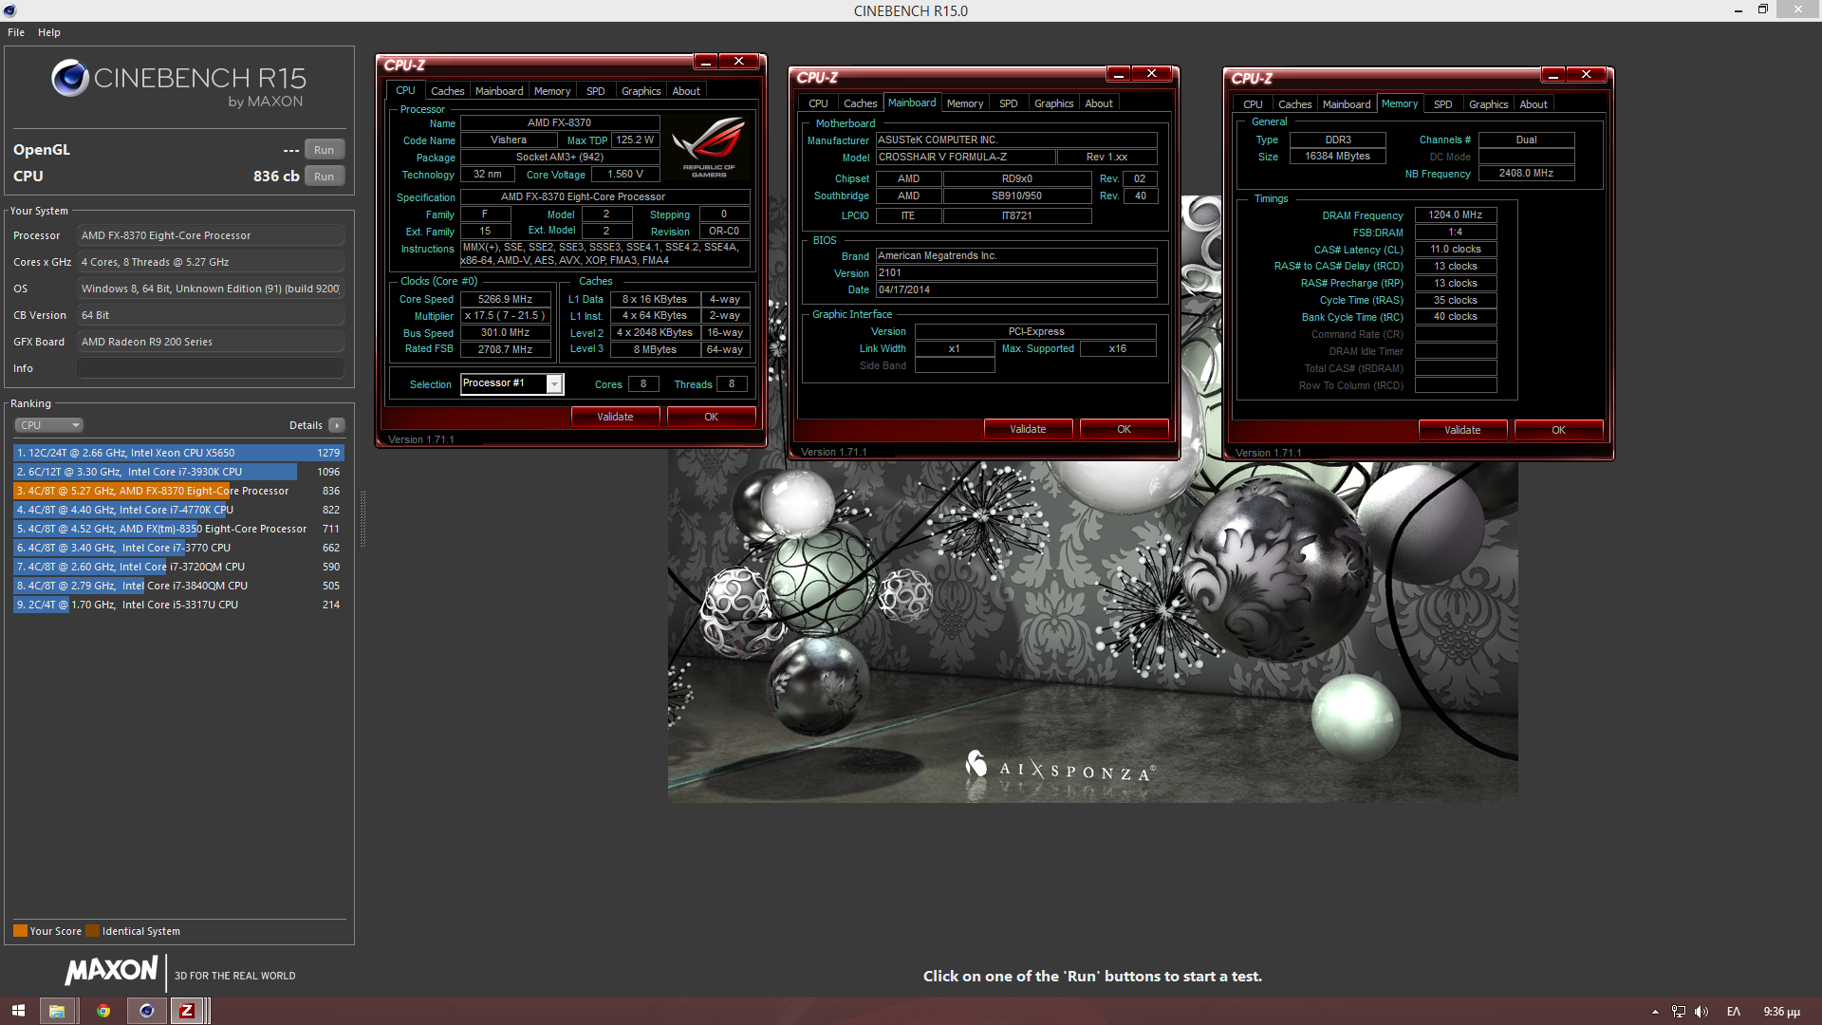
Task: Click the Details arrow button
Action: click(337, 425)
